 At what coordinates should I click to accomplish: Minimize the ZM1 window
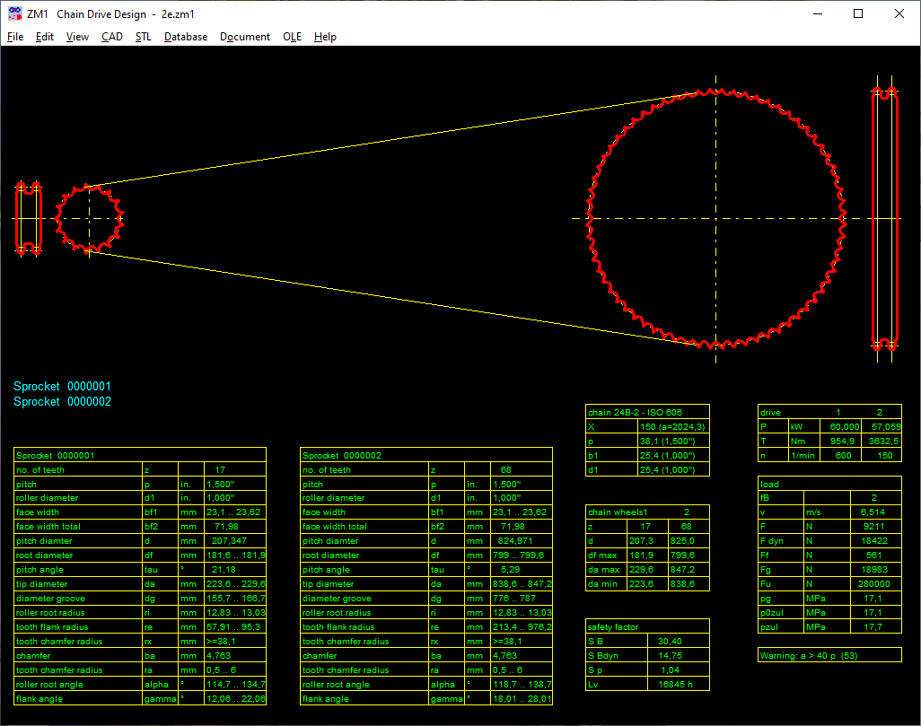coord(817,14)
